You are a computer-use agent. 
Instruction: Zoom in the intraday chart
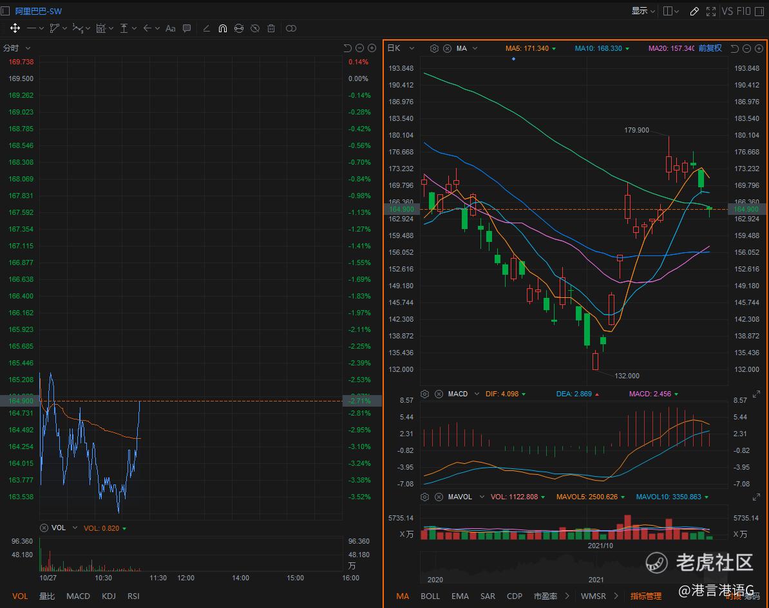pyautogui.click(x=372, y=48)
